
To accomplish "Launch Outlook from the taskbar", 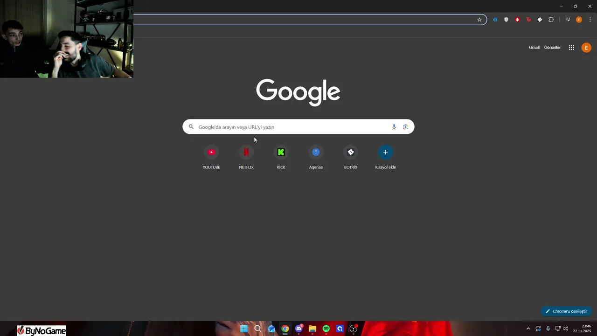I will (271, 329).
